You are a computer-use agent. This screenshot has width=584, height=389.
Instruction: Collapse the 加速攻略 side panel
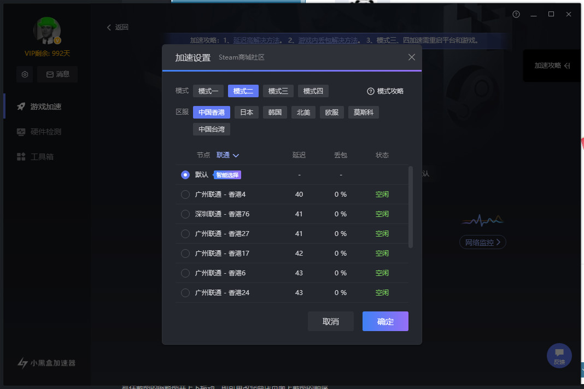pos(551,66)
